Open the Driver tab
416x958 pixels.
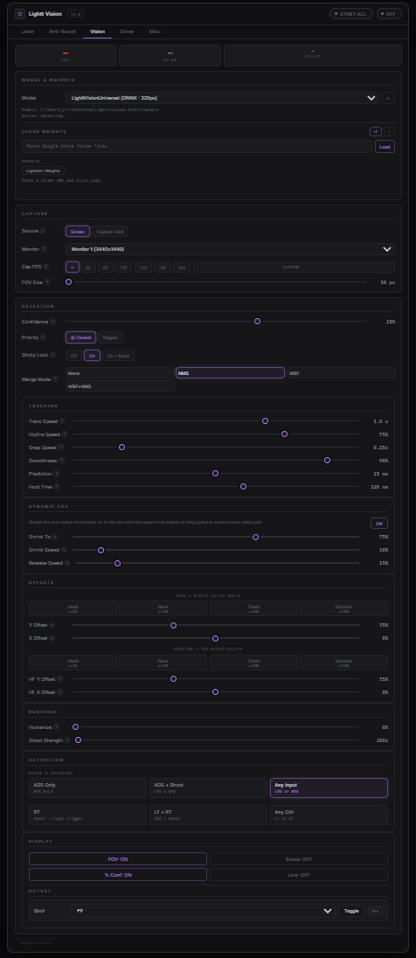tap(127, 31)
